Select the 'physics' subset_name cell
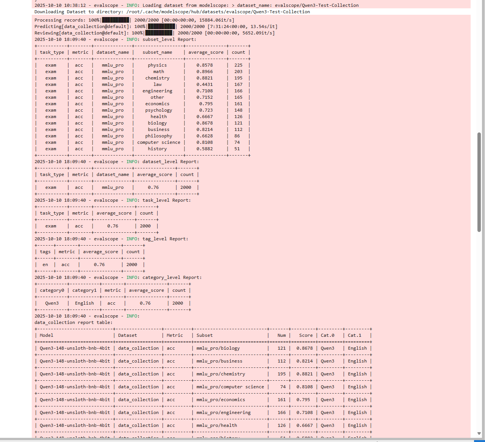 point(157,65)
